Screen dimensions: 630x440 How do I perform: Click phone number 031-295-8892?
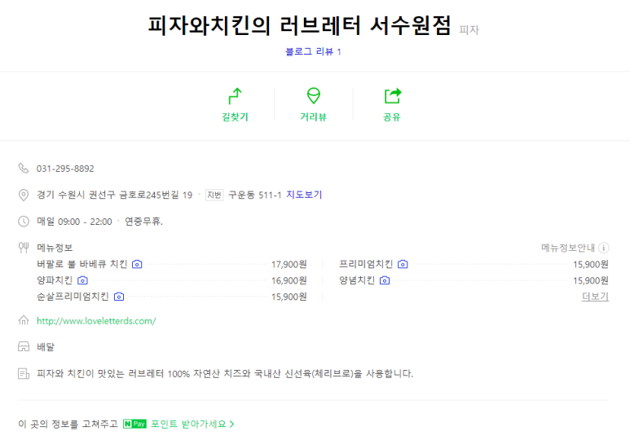click(65, 169)
